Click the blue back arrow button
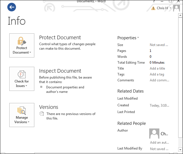Screen dimensions: 183x154 click(12, 7)
